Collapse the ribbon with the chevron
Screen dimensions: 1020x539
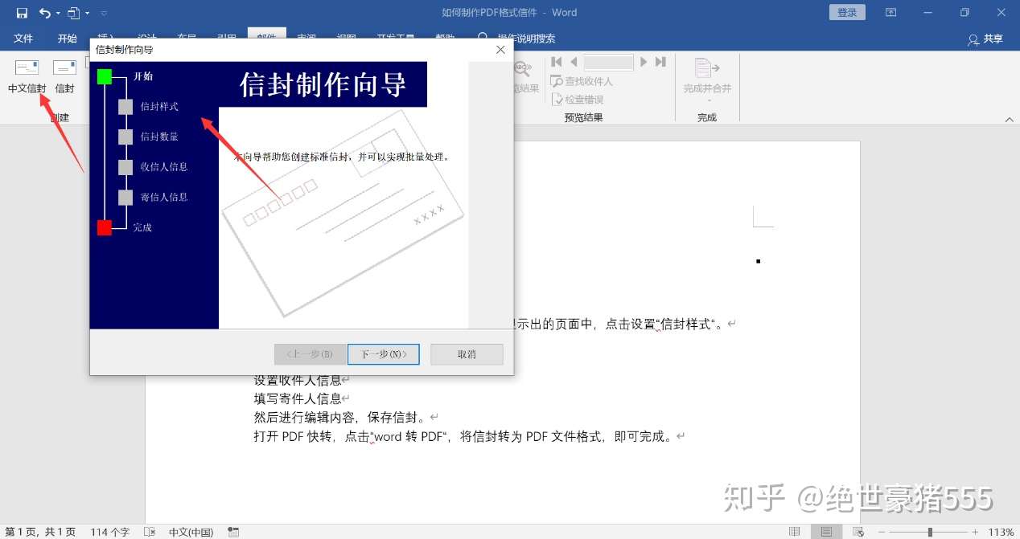1010,119
